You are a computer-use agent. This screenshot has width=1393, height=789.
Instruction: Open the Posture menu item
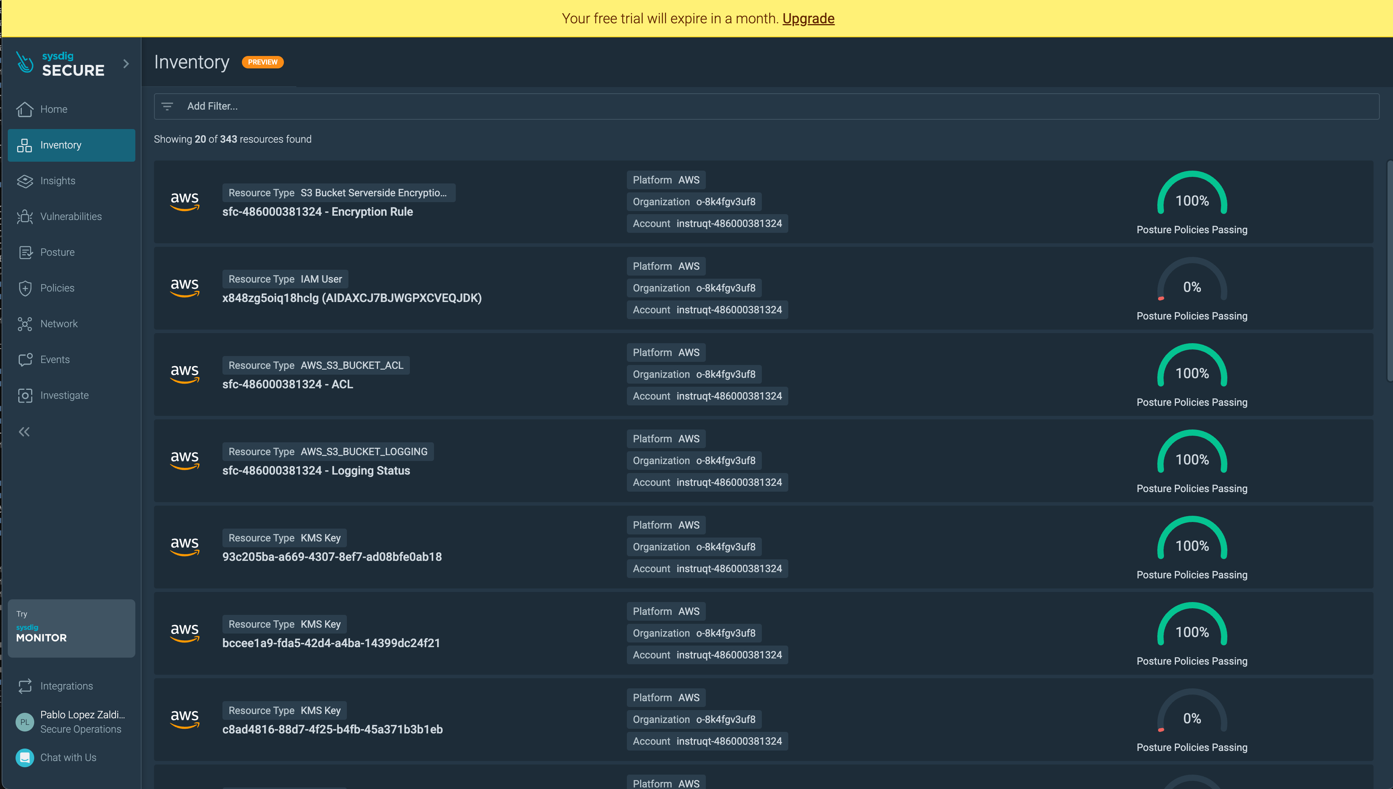[72, 253]
